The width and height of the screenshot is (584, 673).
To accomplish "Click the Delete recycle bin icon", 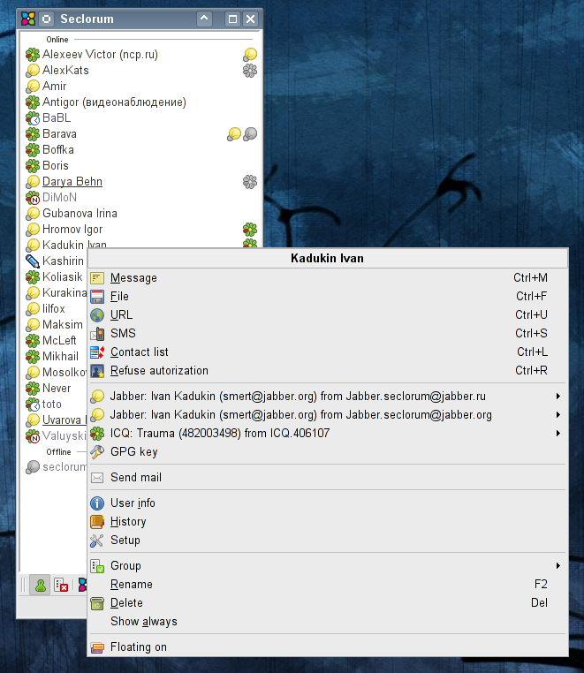I will point(97,603).
